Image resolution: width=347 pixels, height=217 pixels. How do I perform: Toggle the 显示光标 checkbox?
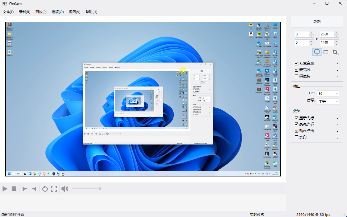pos(296,118)
